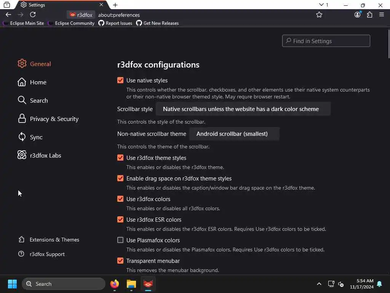Open r3dfox Labs category
The height and width of the screenshot is (293, 390).
click(x=40, y=156)
